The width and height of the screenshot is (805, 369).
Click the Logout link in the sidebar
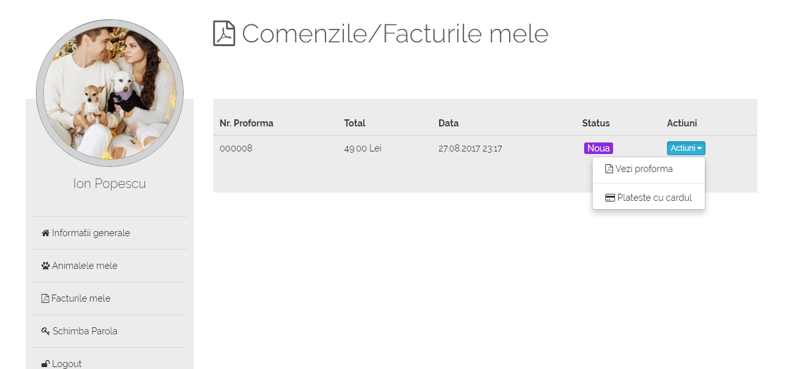tap(67, 364)
